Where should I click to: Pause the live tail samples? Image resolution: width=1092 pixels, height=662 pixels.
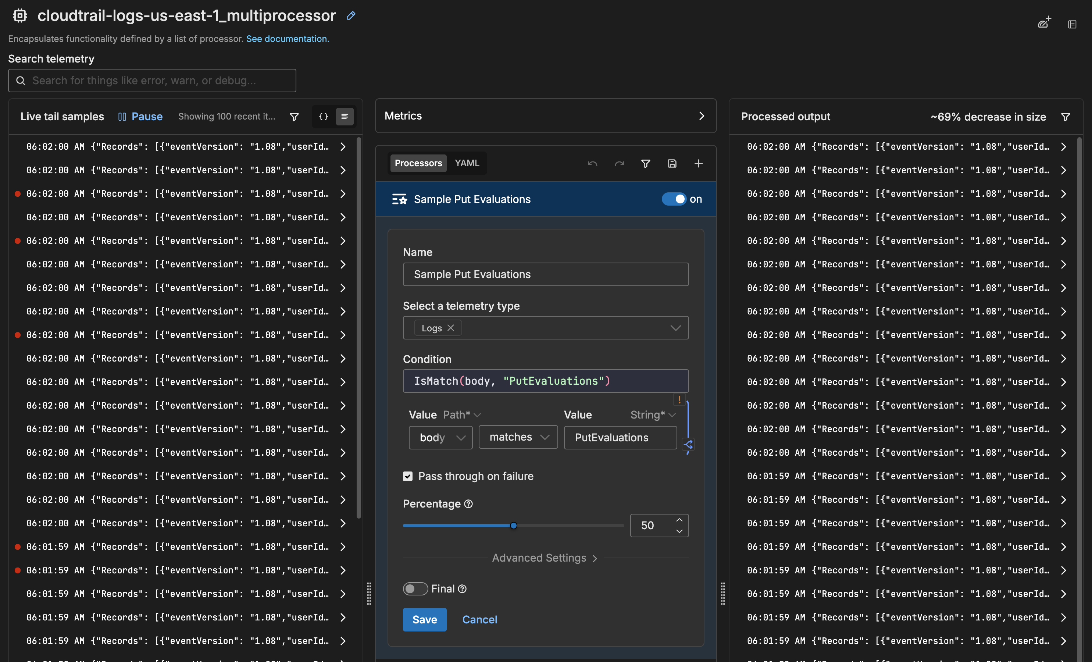pos(140,117)
